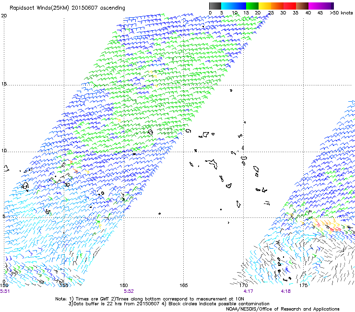Screen dimensions: 355x312
Task: Click the longitude label '175'
Action: click(x=303, y=285)
